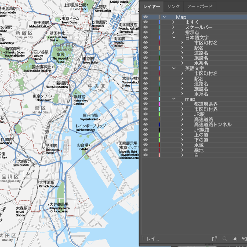Expand the 高速道路トンネル layer
The image size is (247, 247).
(182, 124)
